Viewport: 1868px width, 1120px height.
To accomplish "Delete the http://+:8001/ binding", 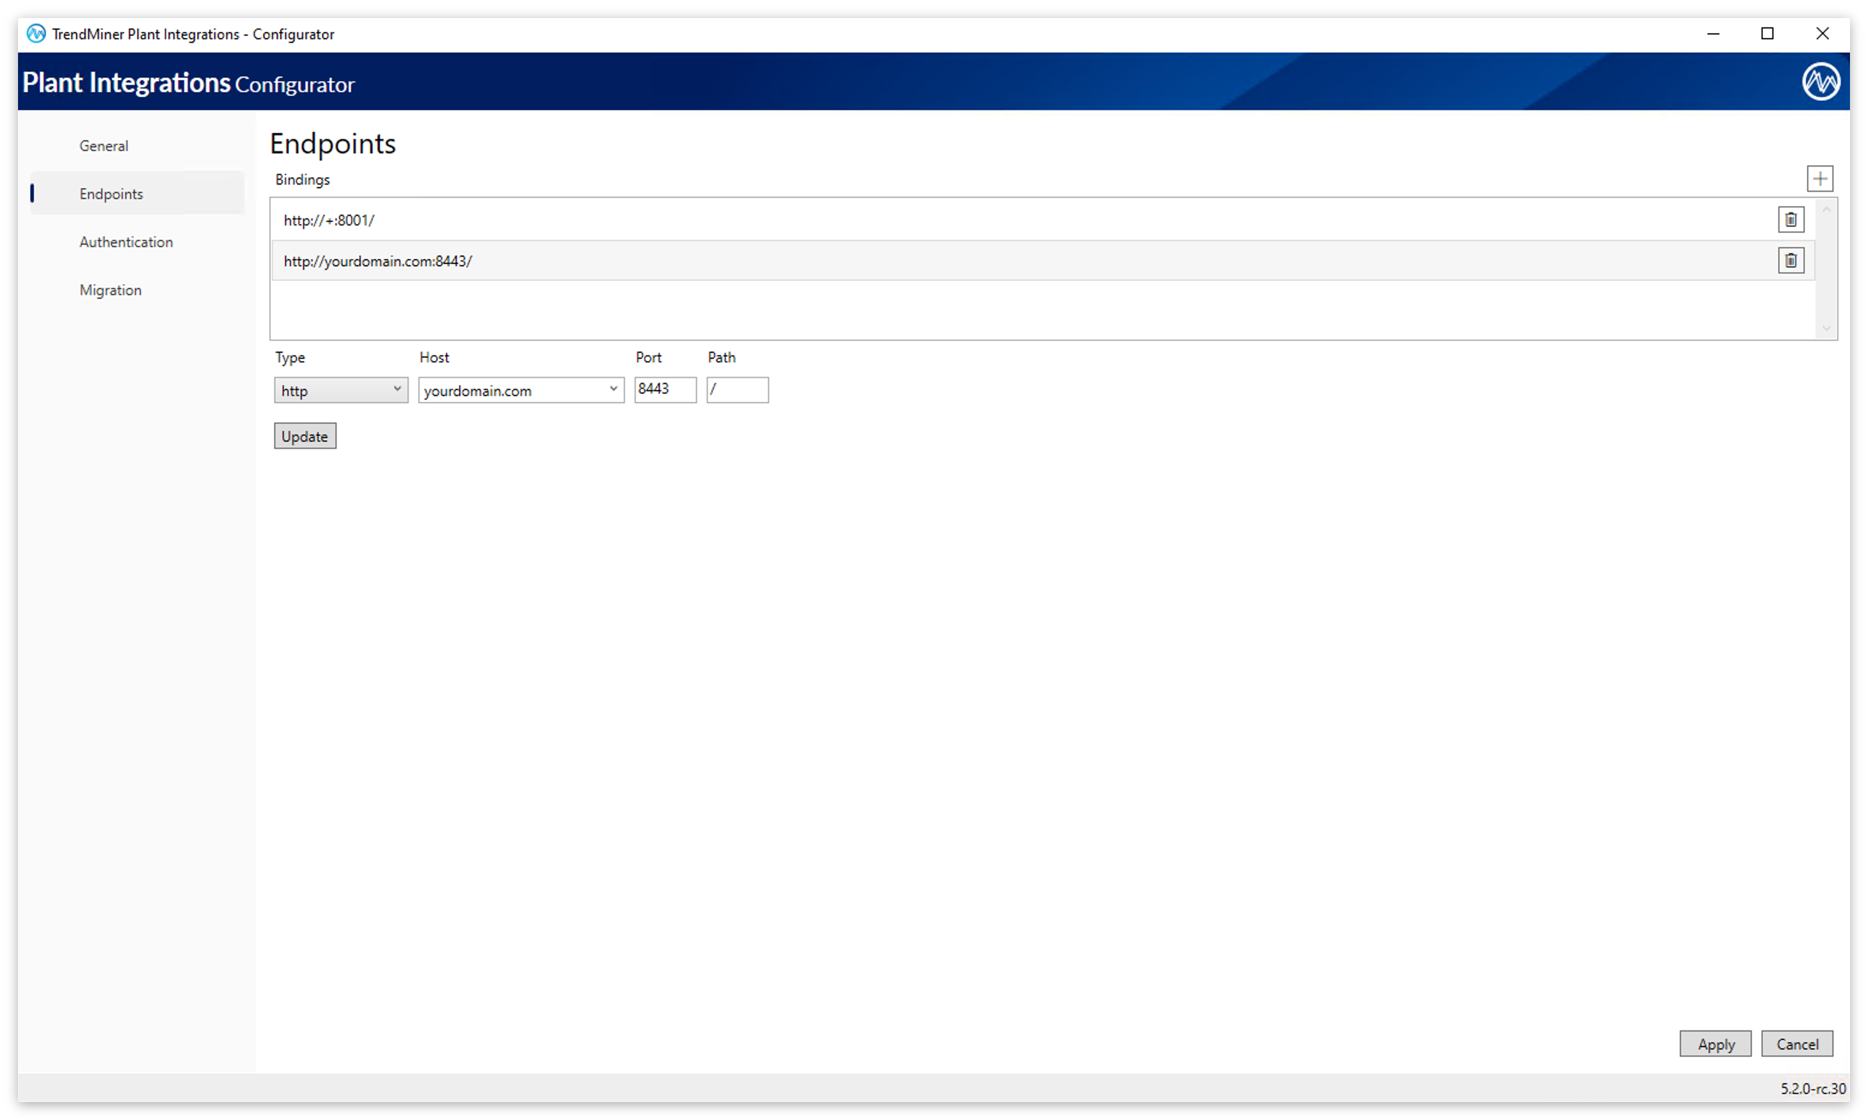I will (1791, 220).
